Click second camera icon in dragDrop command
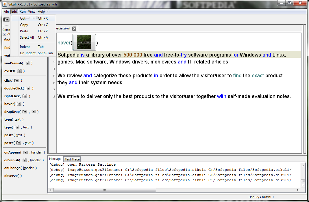 [33, 112]
